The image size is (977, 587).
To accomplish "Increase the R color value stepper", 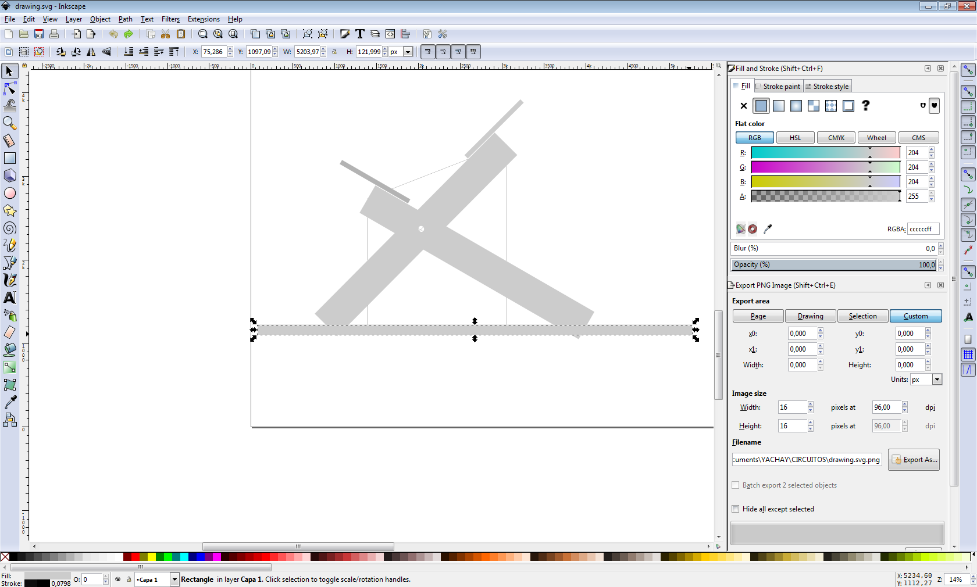I will point(931,150).
